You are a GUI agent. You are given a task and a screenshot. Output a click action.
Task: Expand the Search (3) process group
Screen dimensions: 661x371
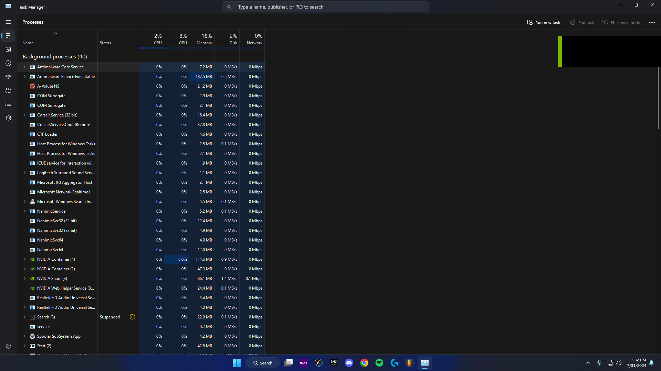pyautogui.click(x=24, y=317)
